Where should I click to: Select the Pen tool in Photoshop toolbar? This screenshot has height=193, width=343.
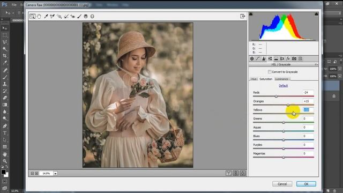click(5, 126)
